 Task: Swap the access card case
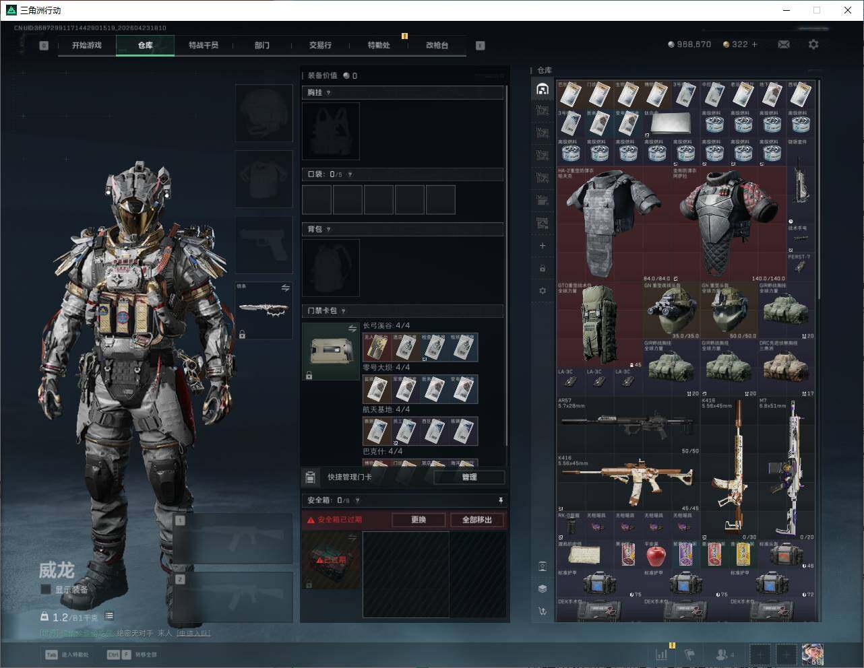point(352,329)
